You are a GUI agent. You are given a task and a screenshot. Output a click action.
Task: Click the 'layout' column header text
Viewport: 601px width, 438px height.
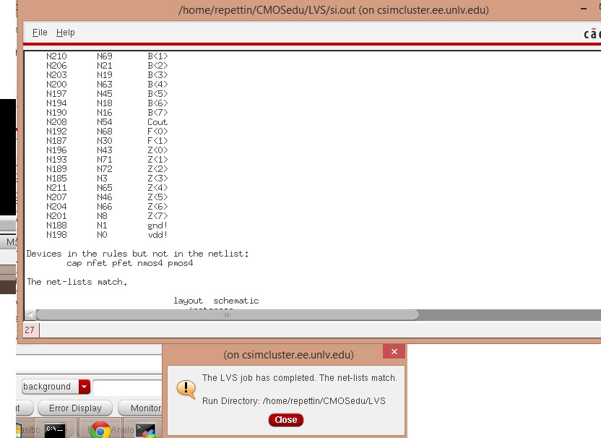188,301
